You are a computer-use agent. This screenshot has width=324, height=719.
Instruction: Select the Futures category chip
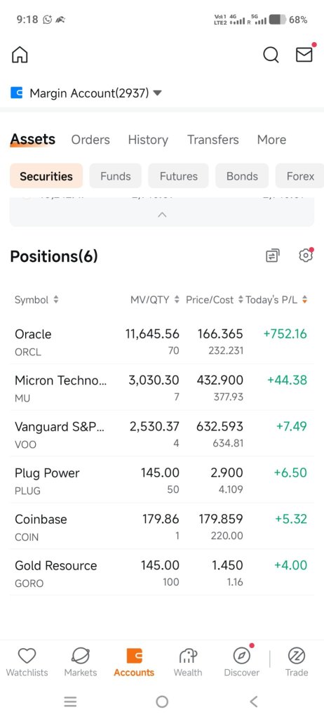[x=179, y=176]
